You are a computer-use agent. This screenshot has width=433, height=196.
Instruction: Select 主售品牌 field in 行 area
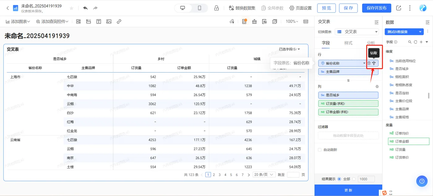[x=348, y=72]
